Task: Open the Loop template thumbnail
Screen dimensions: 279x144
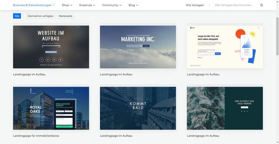Action: click(x=225, y=47)
